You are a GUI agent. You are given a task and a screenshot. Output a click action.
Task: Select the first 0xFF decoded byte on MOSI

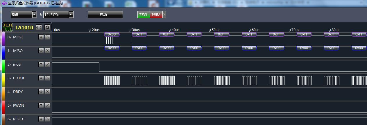tap(139, 34)
